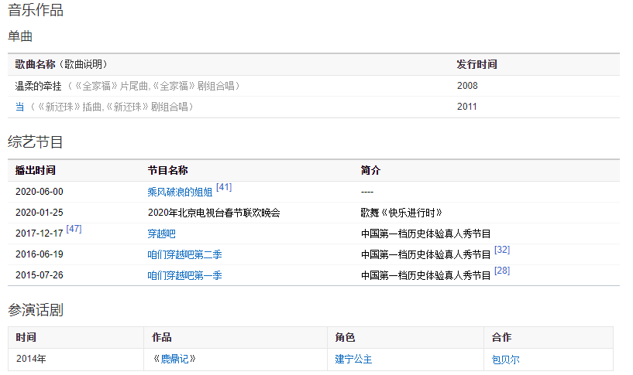
Task: Open the 建宁公主 role link
Action: point(353,360)
